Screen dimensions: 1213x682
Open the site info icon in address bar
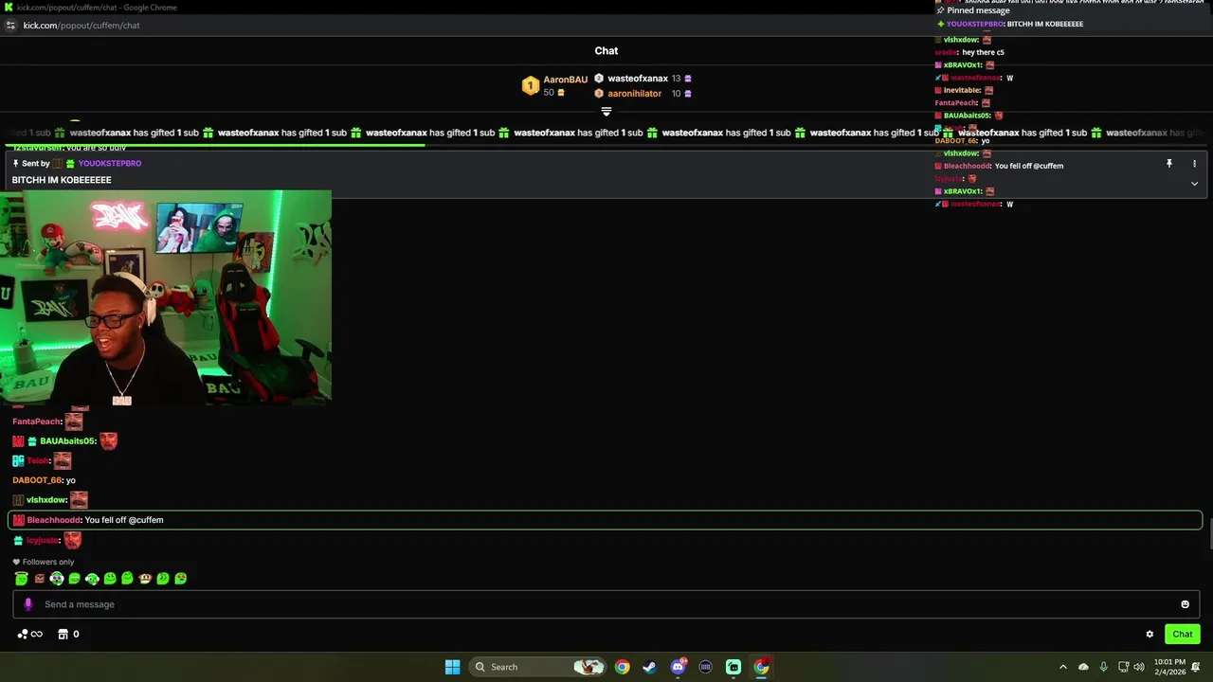[x=10, y=26]
